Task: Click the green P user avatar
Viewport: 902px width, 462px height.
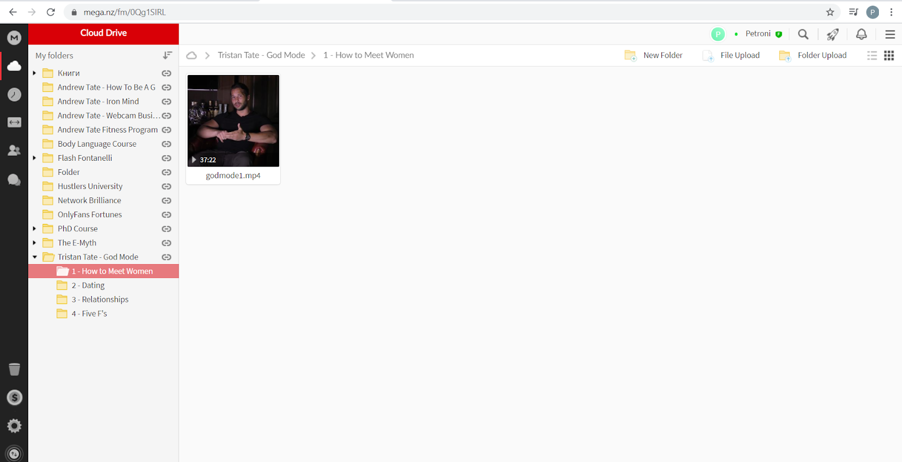Action: [x=718, y=34]
